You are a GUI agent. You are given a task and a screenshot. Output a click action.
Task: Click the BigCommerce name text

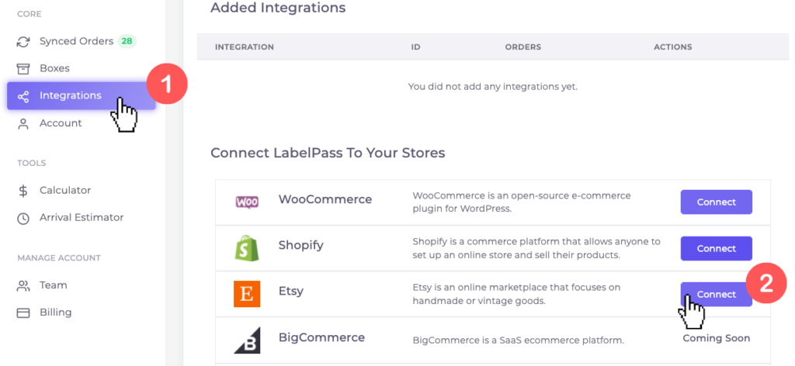tap(321, 337)
